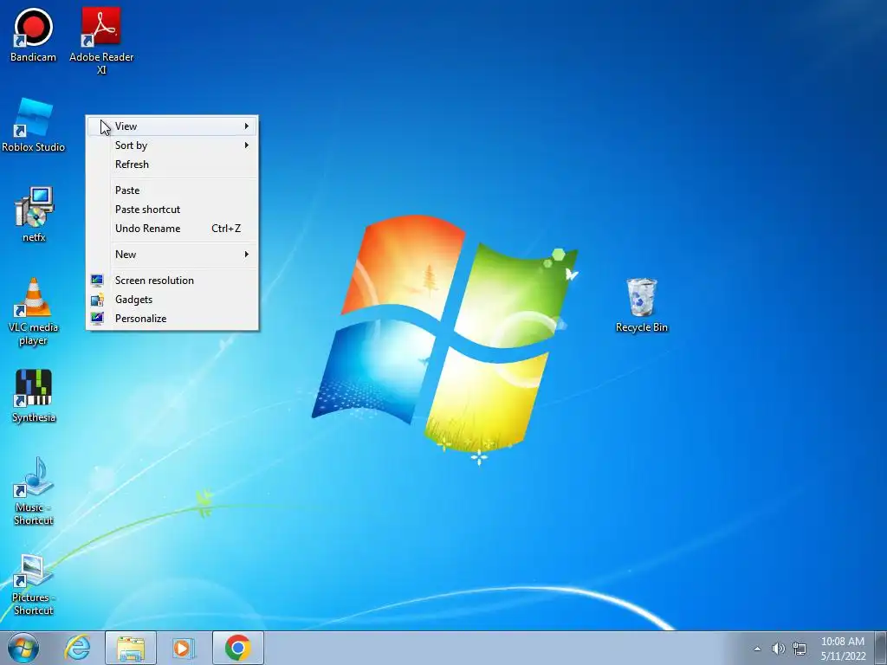Open the Windows Start menu orb
This screenshot has height=665, width=887.
click(x=23, y=648)
